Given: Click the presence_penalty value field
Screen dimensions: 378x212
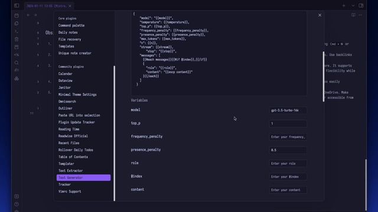Looking at the screenshot, I should click(x=288, y=150).
